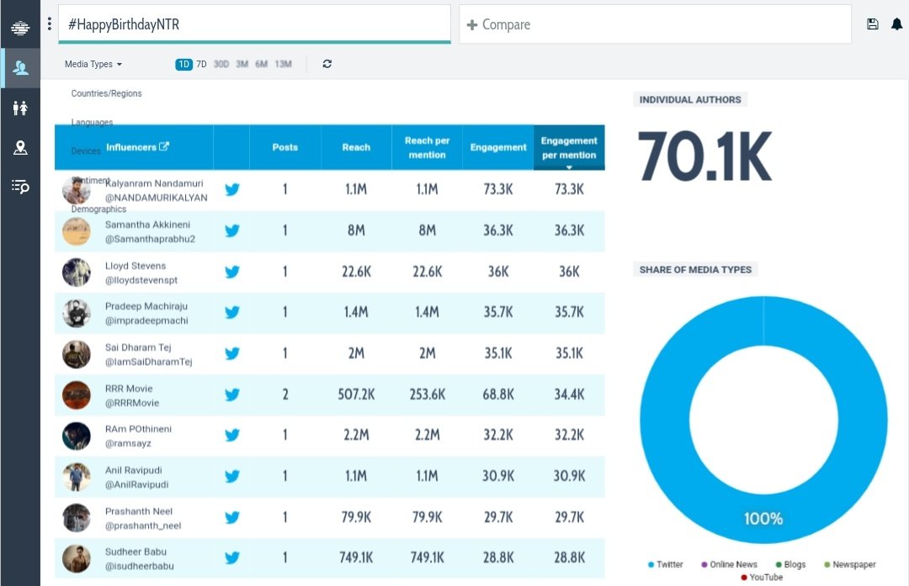Click the Individual Authors heading
The width and height of the screenshot is (909, 586).
[690, 99]
